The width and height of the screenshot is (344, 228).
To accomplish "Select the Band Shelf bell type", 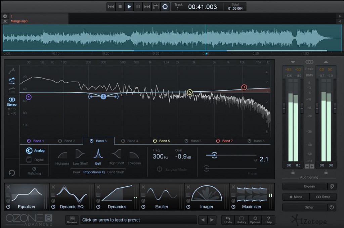I will tap(116, 172).
